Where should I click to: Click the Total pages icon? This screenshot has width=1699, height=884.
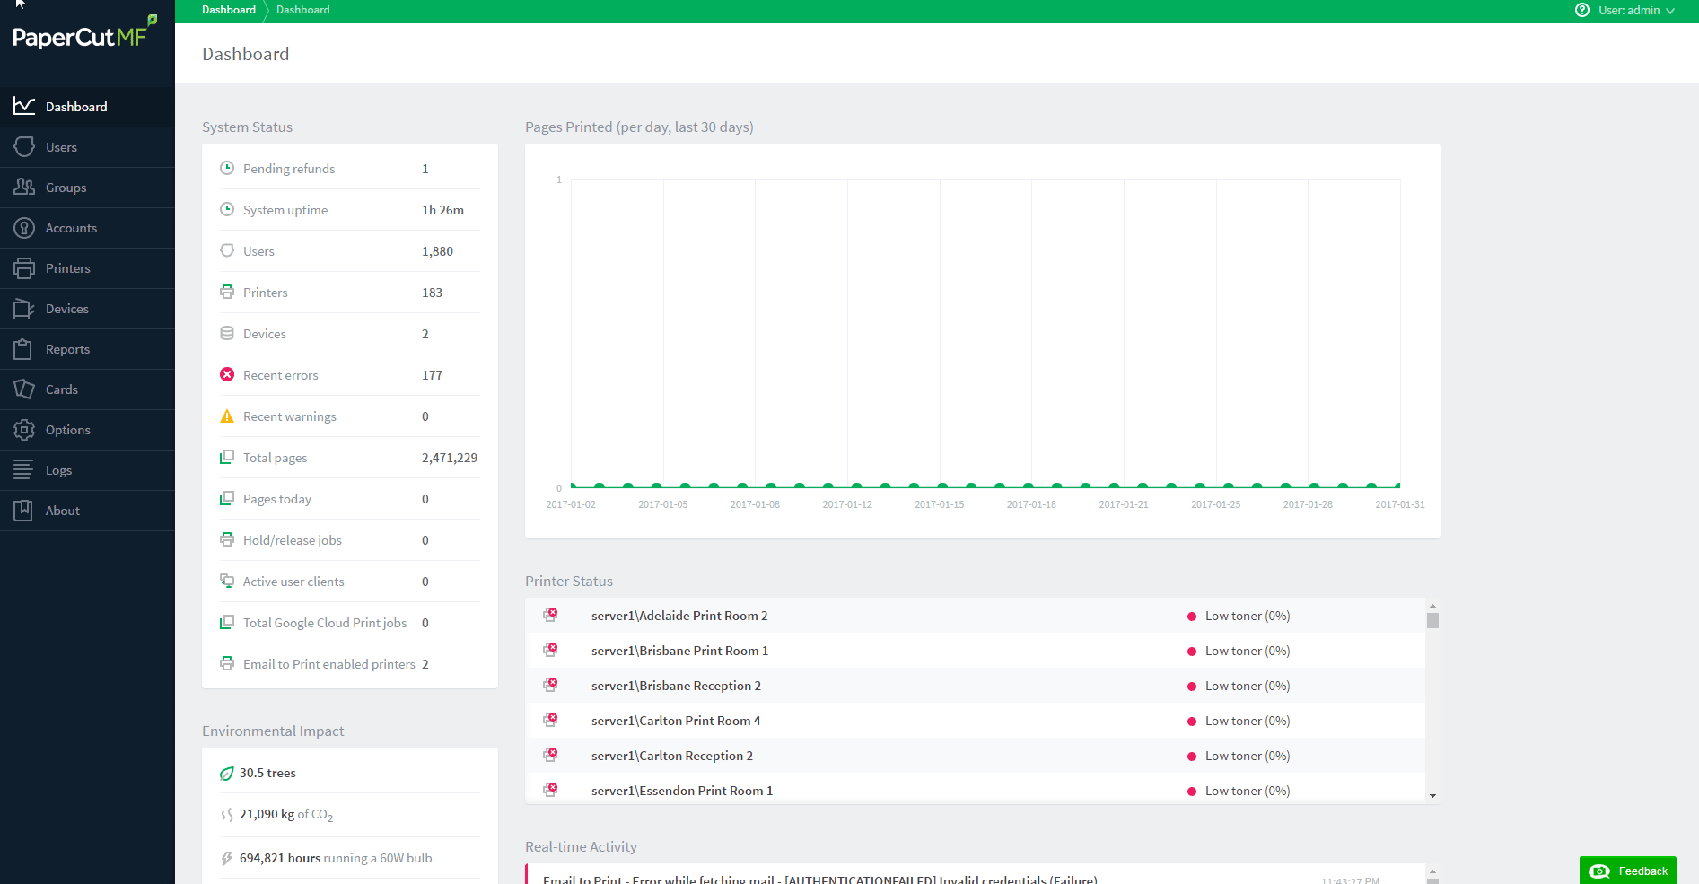[x=227, y=457]
